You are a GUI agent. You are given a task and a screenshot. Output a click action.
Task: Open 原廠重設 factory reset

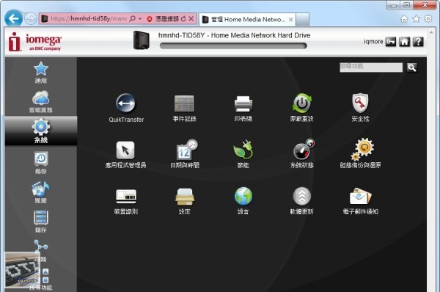302,108
